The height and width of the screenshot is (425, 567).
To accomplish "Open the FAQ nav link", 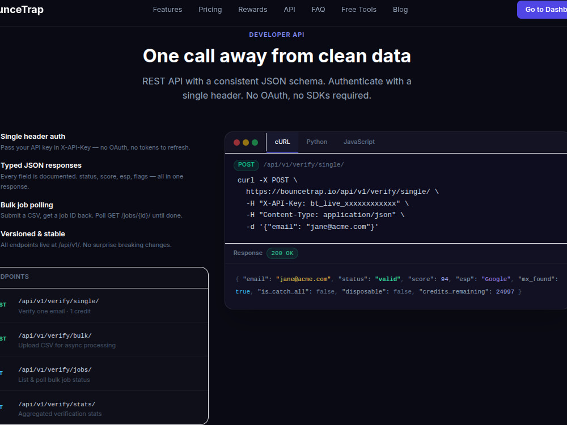I will click(318, 10).
